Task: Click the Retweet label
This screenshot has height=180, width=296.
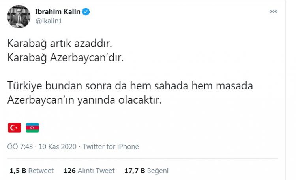Action: coord(41,171)
